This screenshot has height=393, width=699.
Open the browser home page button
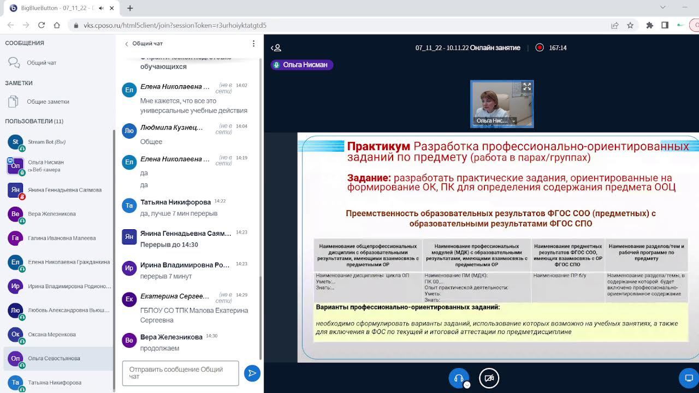pos(57,25)
